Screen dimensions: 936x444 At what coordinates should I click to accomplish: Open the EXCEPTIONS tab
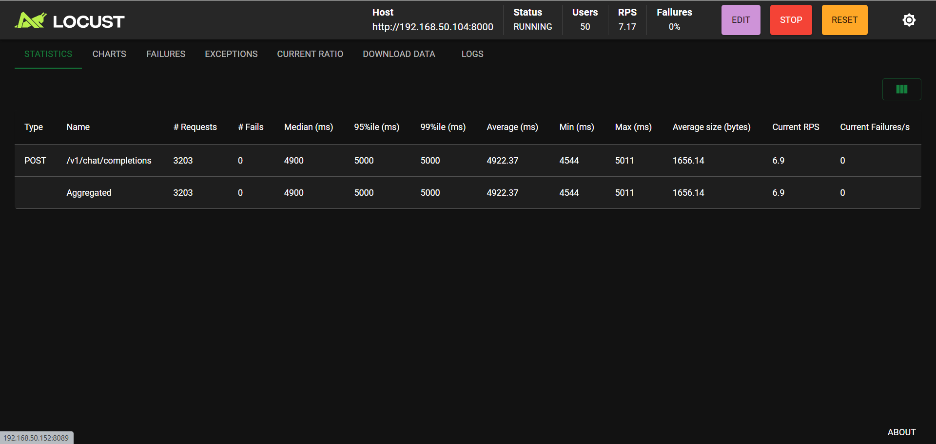pos(231,54)
